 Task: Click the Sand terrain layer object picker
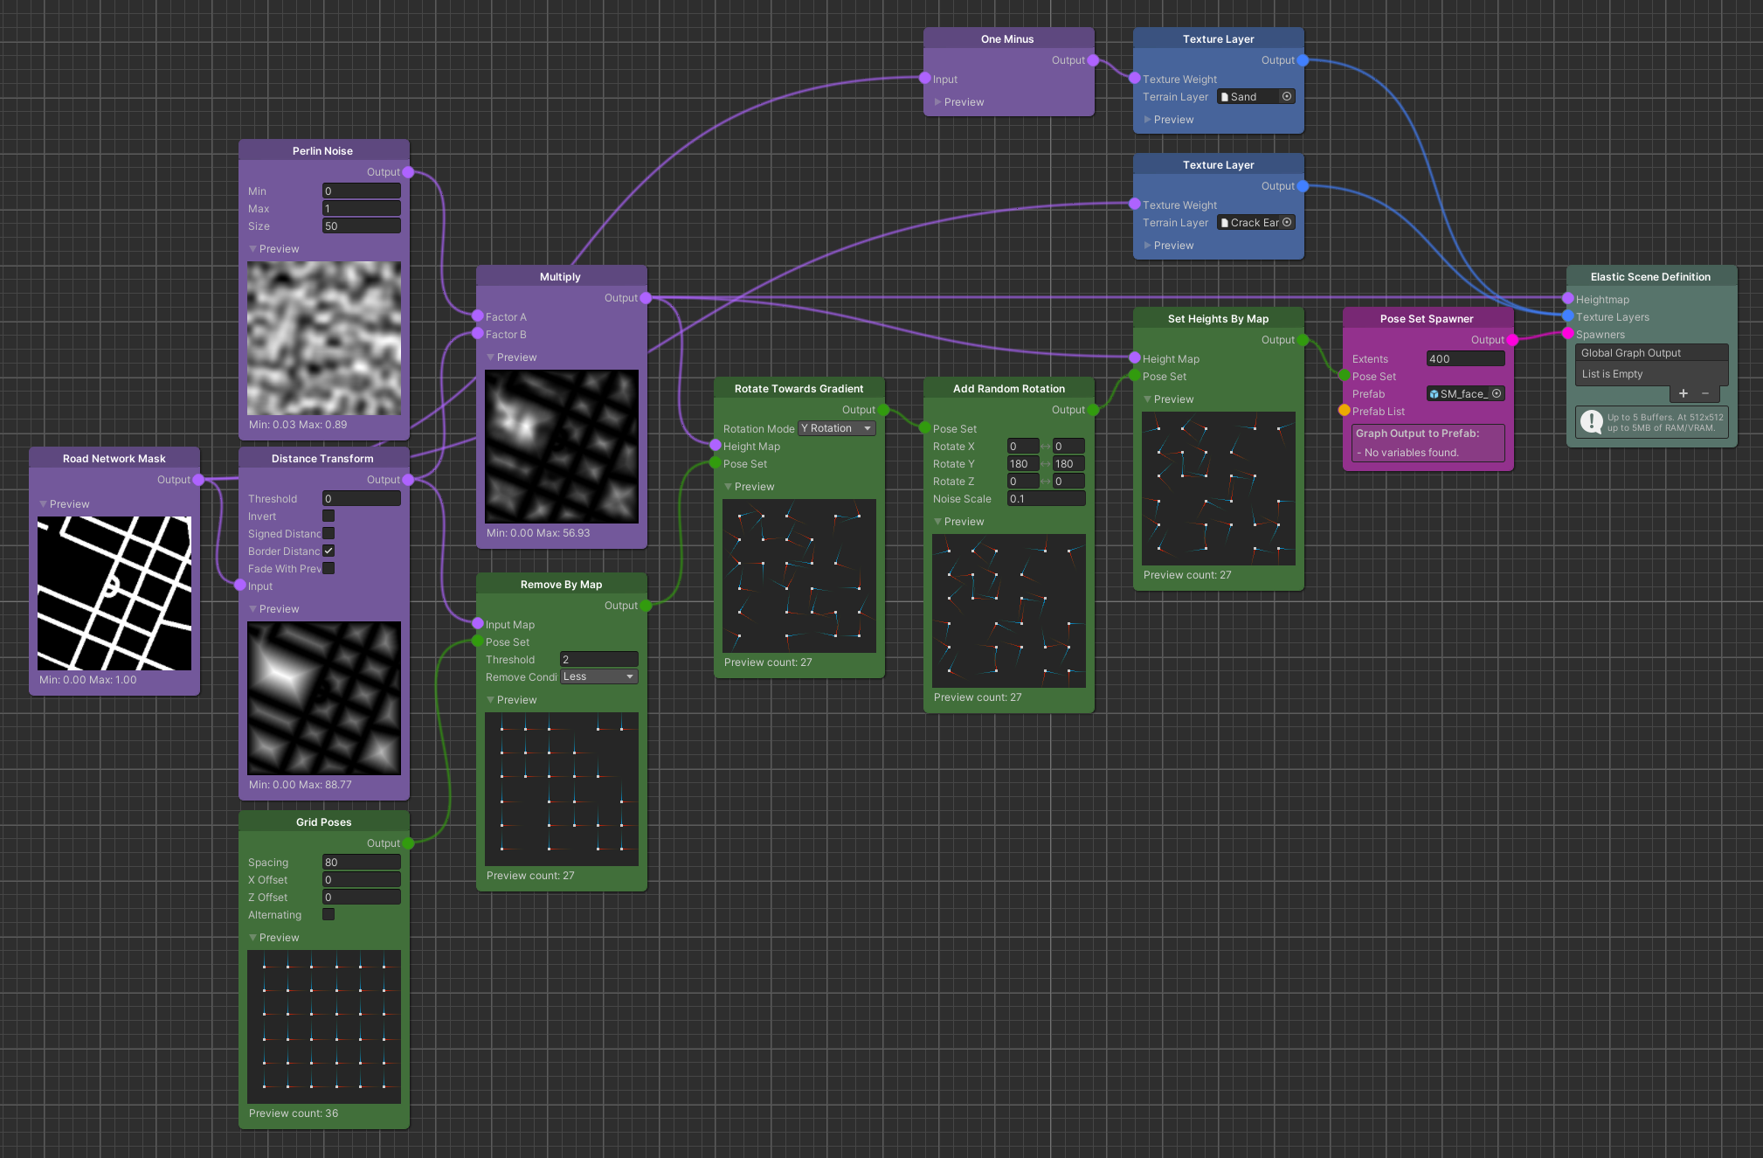pos(1287,97)
